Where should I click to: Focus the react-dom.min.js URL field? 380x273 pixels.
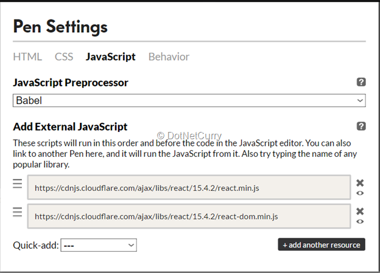coord(189,216)
